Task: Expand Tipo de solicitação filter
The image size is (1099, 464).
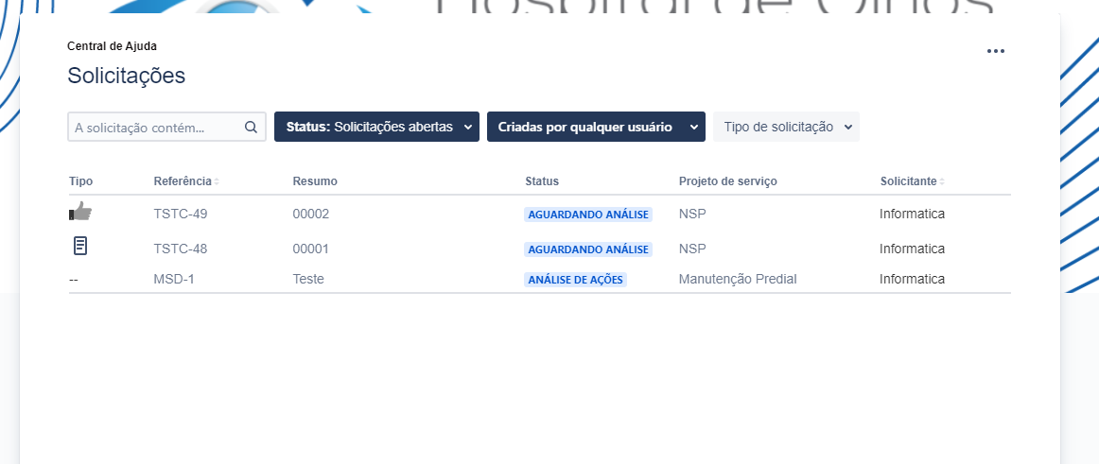Action: pos(786,127)
